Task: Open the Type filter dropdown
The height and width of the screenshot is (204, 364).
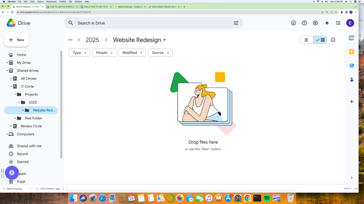Action: click(79, 53)
